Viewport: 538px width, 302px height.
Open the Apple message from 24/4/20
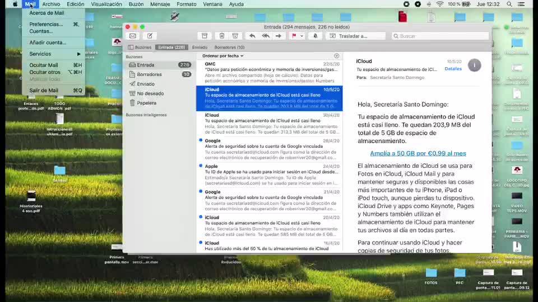(x=270, y=174)
